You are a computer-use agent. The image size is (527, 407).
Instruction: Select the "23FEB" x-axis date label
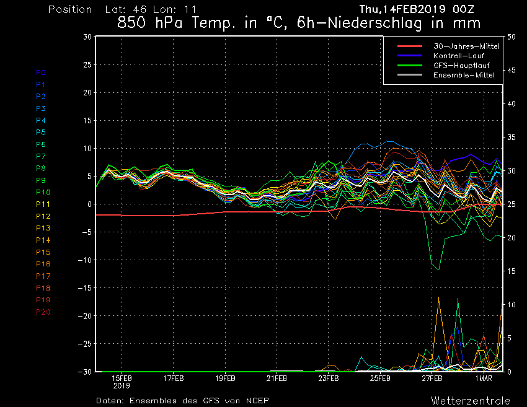pyautogui.click(x=329, y=379)
